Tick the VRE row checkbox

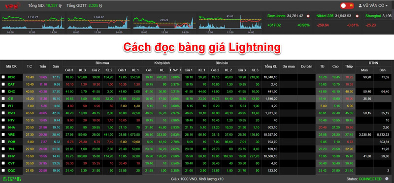(3, 135)
